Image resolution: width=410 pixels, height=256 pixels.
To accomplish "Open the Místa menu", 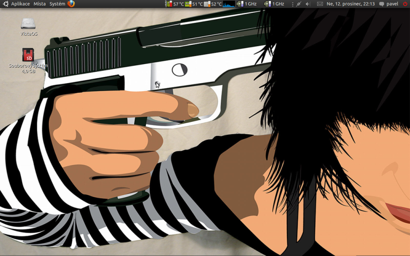I will point(40,4).
